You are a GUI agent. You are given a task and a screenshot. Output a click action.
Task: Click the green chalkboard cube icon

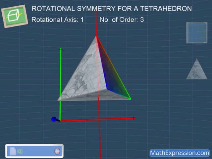pyautogui.click(x=15, y=16)
